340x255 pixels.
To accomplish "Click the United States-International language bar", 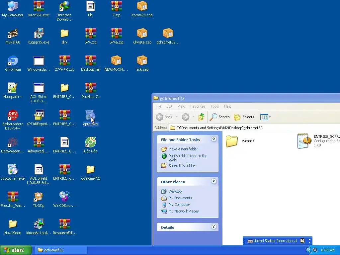I will (x=272, y=241).
